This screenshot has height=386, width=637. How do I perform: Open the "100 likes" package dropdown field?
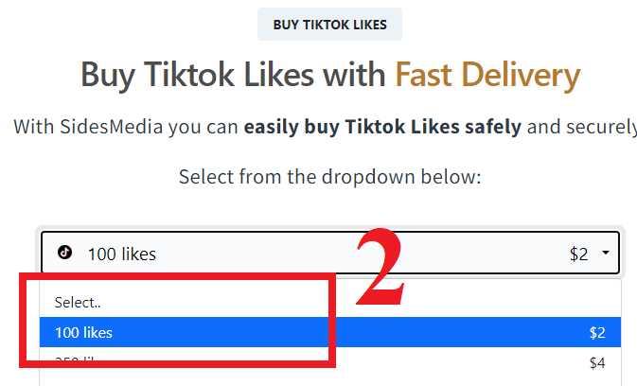click(x=330, y=253)
